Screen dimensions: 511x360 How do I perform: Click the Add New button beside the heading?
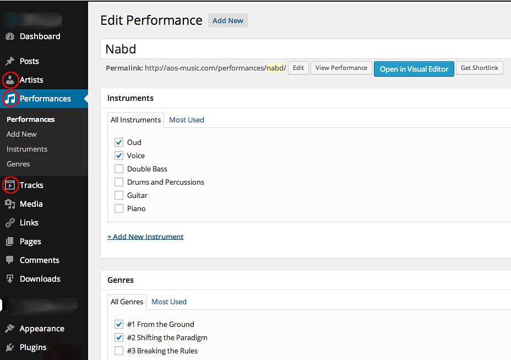(228, 20)
